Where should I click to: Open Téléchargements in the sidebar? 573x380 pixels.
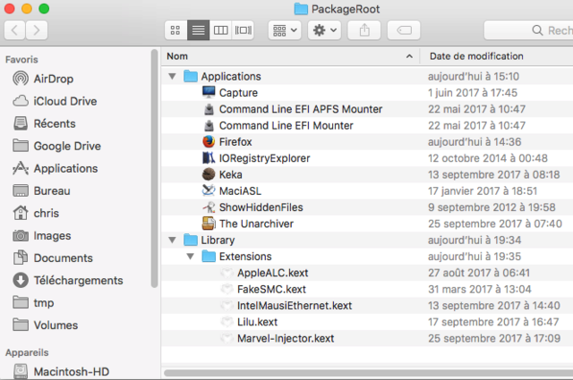point(68,281)
